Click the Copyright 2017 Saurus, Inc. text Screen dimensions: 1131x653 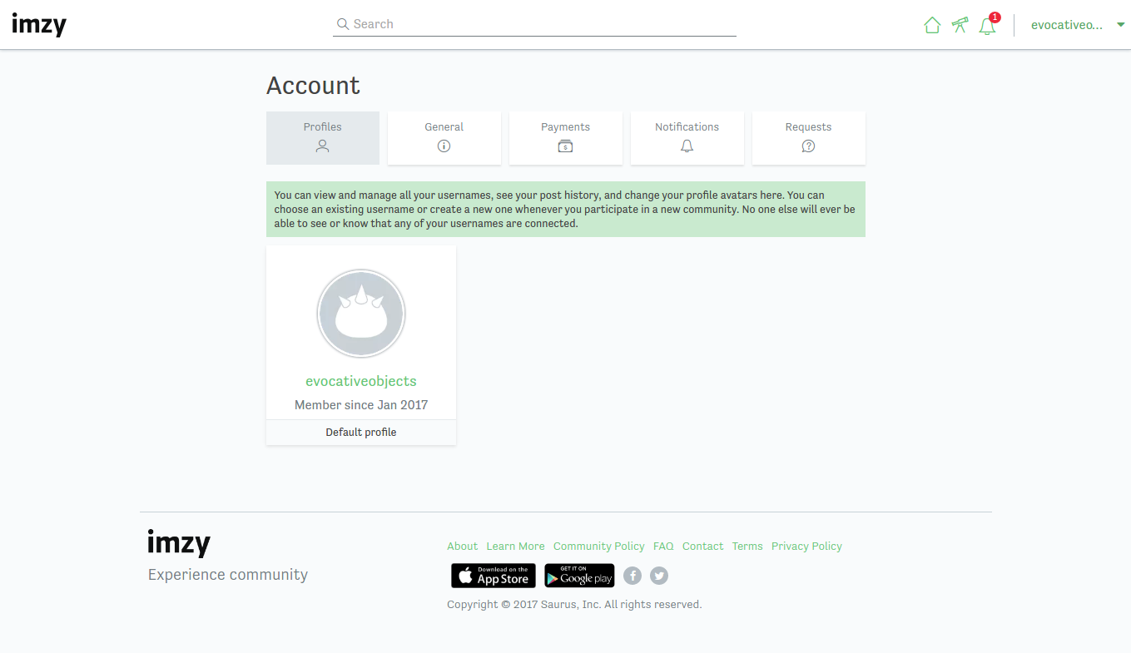tap(574, 605)
